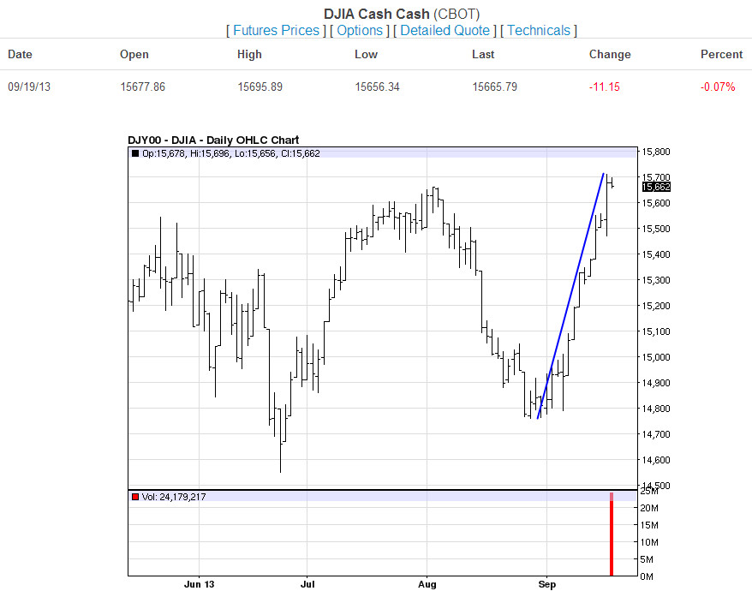752x591 pixels.
Task: Click the Sep axis label
Action: pyautogui.click(x=546, y=584)
